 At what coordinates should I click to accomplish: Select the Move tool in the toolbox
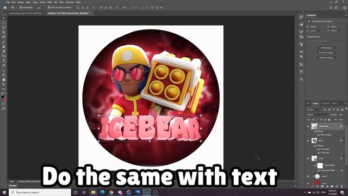(4, 18)
